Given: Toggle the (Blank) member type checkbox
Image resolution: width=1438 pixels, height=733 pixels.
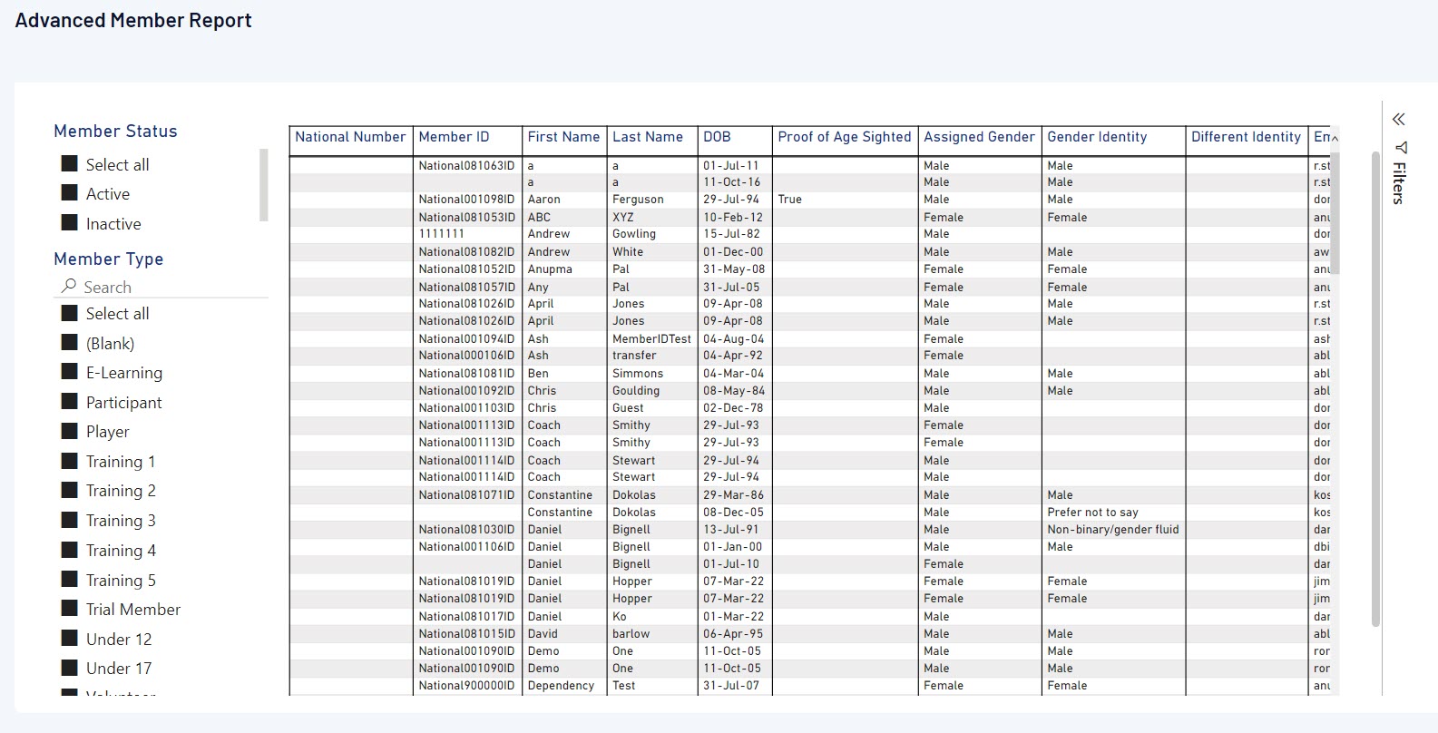Looking at the screenshot, I should 70,342.
